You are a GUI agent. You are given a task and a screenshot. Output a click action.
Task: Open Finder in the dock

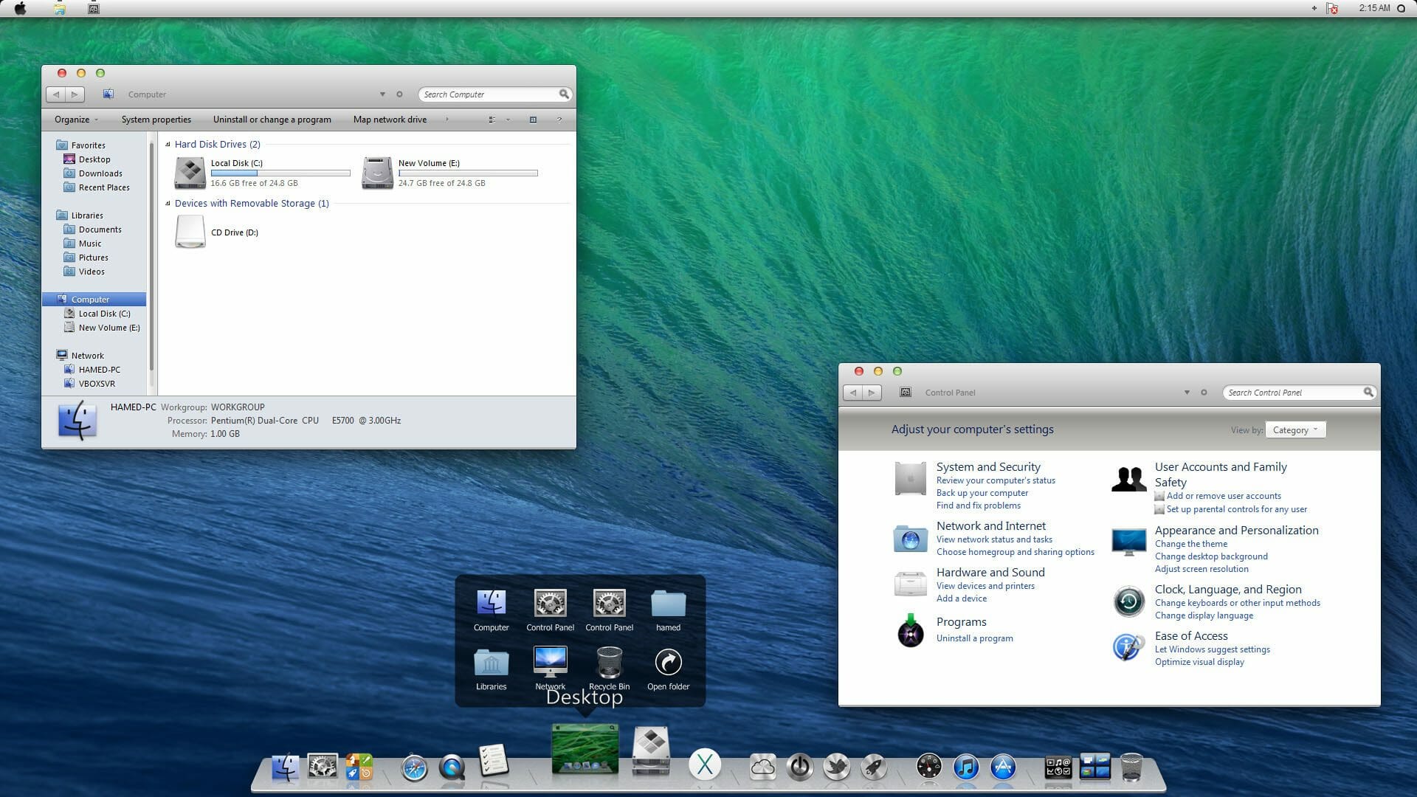click(x=286, y=767)
